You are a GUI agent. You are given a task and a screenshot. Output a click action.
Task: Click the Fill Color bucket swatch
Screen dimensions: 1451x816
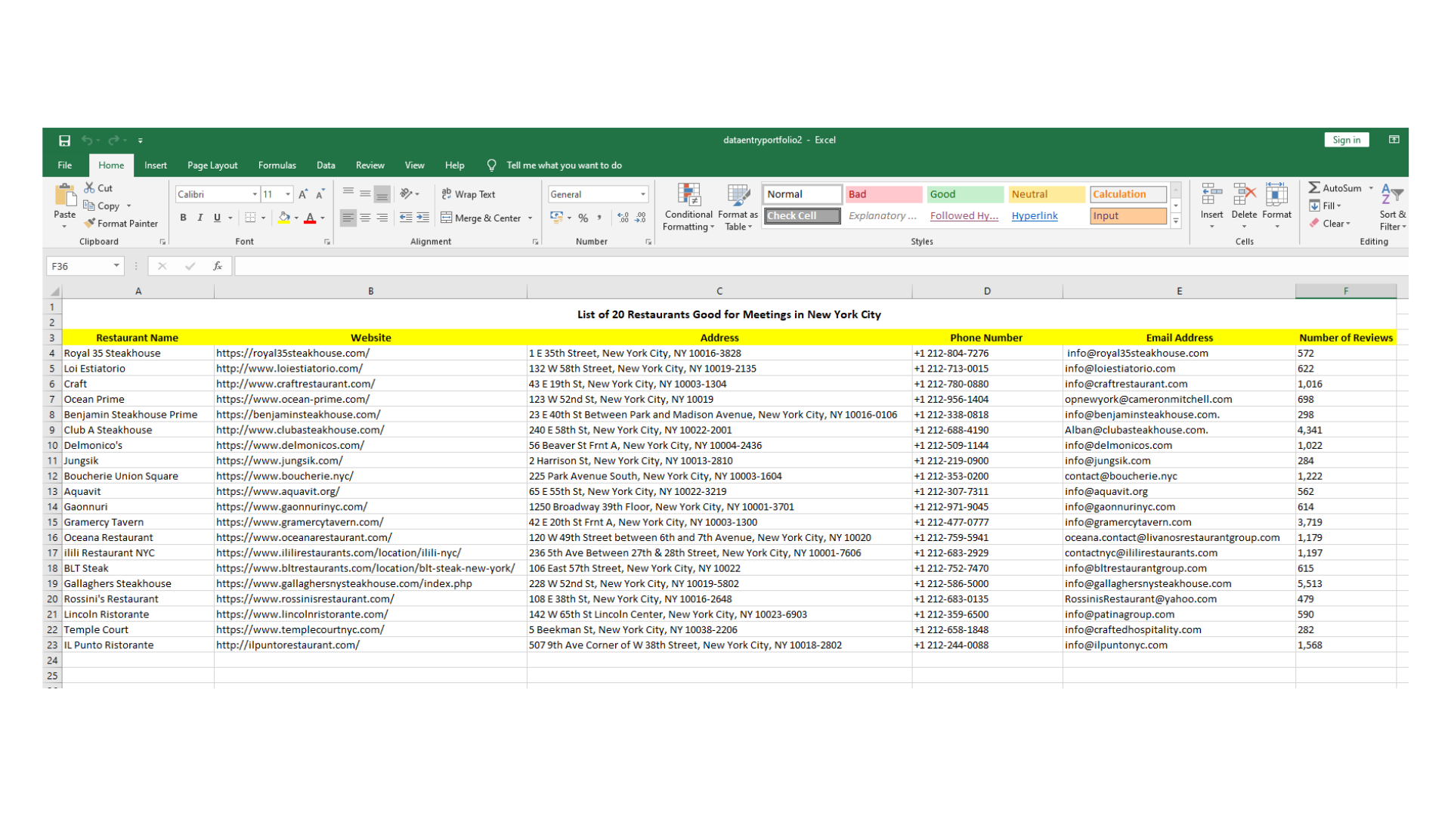[x=284, y=218]
